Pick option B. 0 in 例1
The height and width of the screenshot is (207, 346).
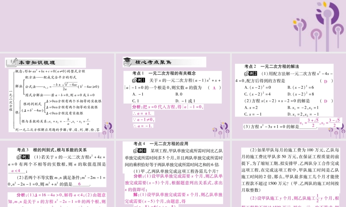point(179,95)
